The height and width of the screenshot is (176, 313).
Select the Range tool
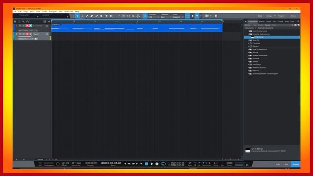pyautogui.click(x=82, y=16)
